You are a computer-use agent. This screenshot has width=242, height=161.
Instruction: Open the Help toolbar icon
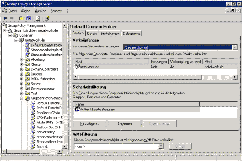[x=47, y=18]
